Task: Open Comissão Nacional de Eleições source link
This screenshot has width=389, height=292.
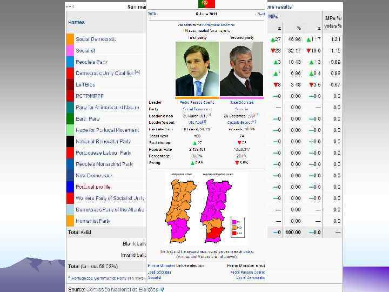Action: pos(123,289)
